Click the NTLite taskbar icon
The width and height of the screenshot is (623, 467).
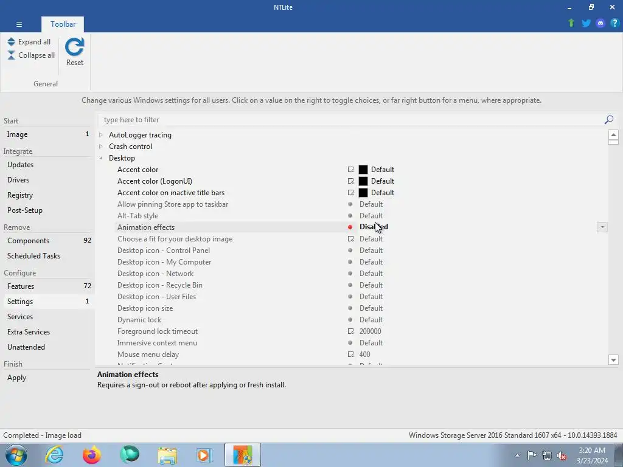(243, 455)
